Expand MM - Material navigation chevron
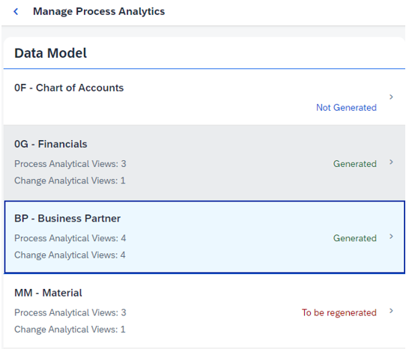The height and width of the screenshot is (349, 412). click(391, 311)
